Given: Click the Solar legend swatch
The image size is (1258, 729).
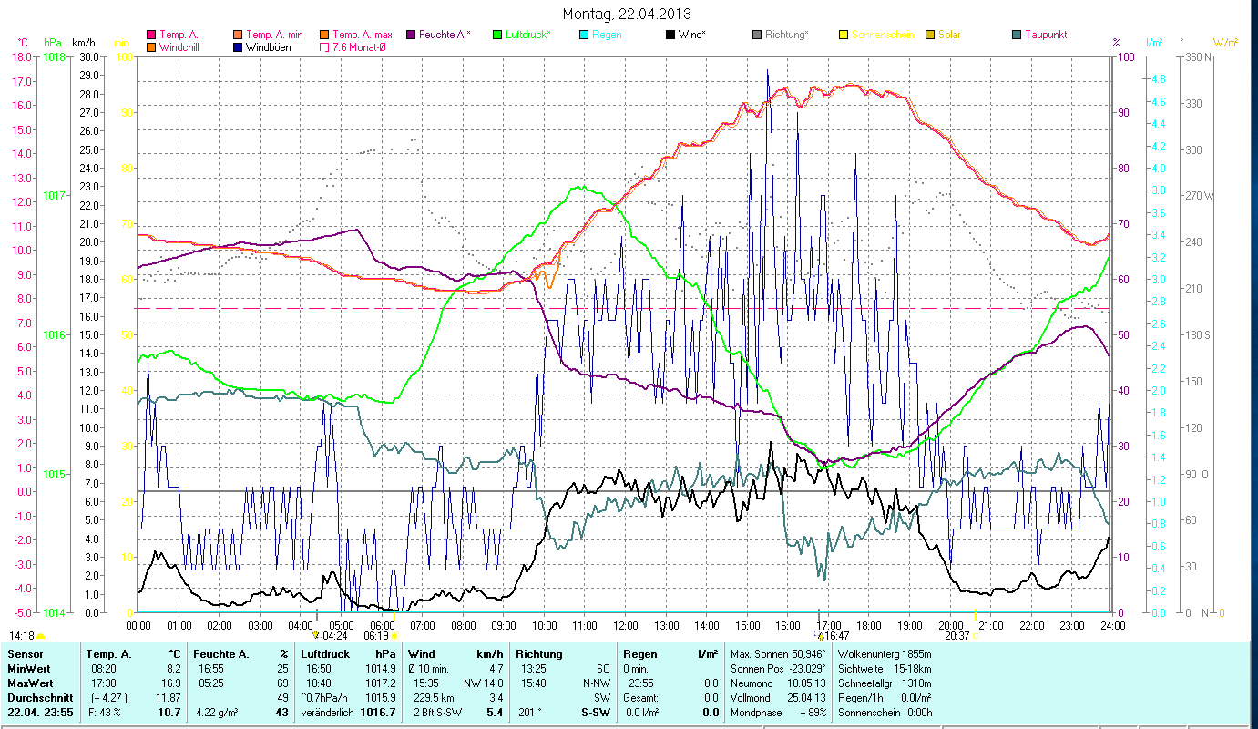Looking at the screenshot, I should click(x=929, y=35).
